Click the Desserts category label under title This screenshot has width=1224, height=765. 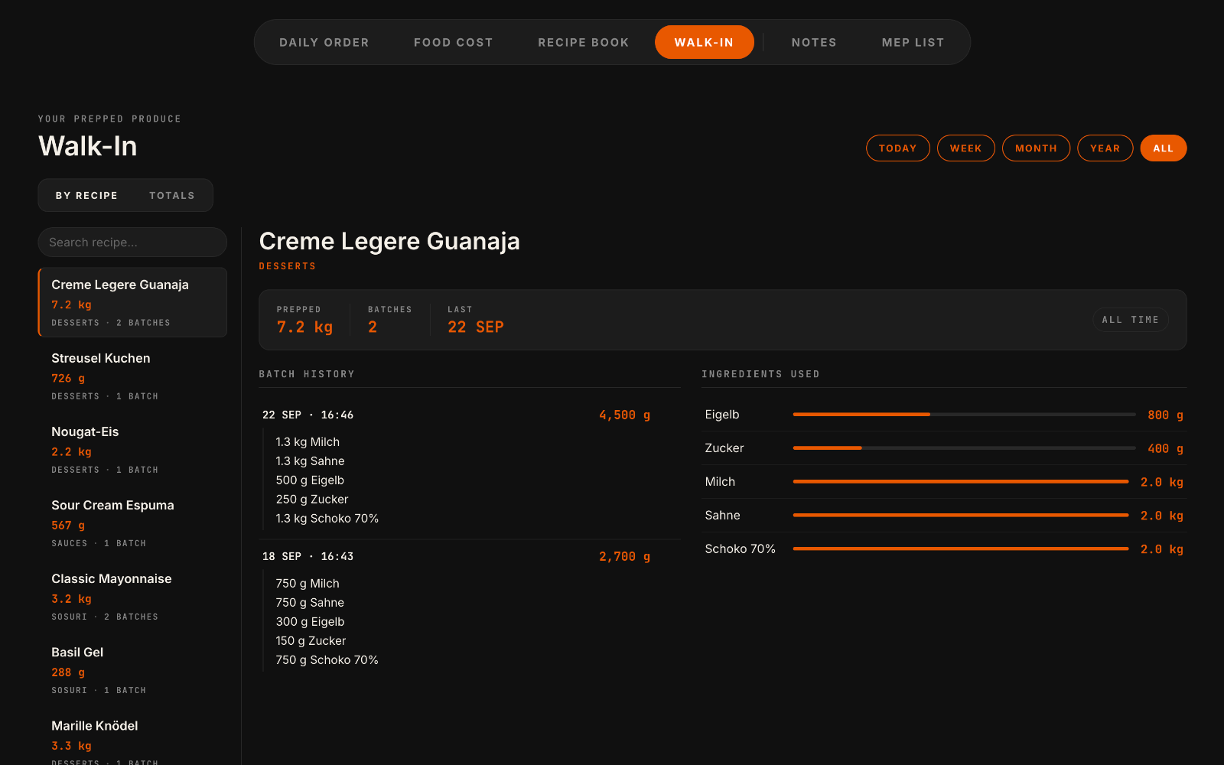point(288,266)
